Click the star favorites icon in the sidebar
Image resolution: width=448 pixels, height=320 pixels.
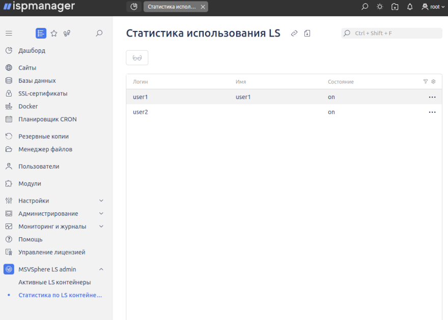[54, 33]
